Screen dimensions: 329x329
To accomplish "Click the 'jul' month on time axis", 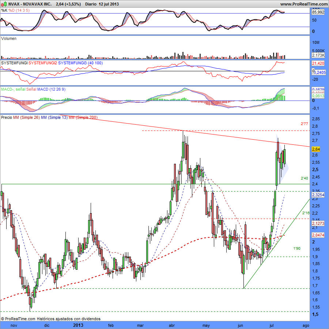I will click(272, 325).
